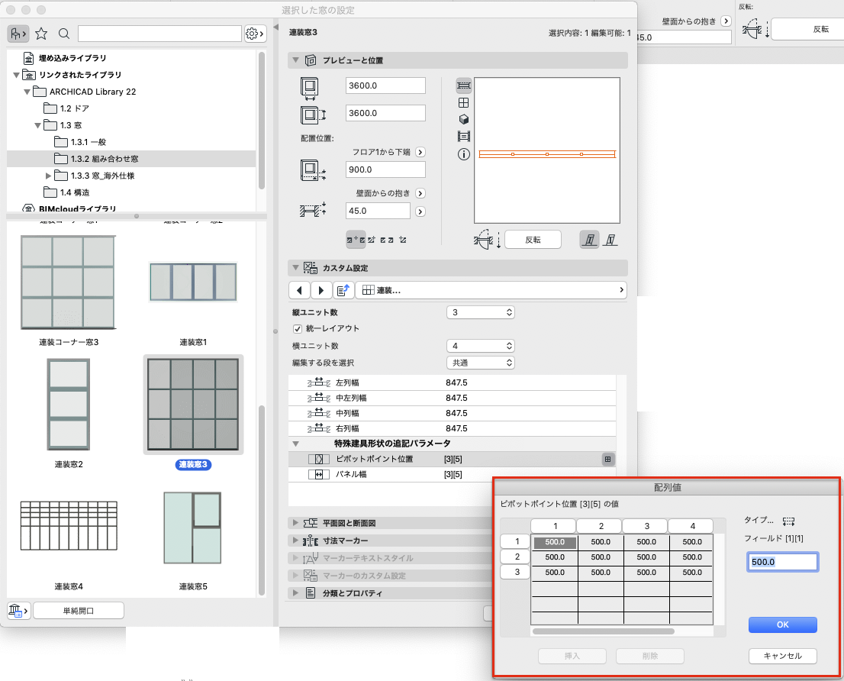
Task: Open the info icon beside preview
Action: (463, 154)
